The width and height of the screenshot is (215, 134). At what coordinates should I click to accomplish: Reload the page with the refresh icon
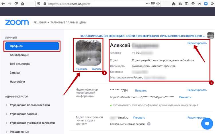(16, 4)
